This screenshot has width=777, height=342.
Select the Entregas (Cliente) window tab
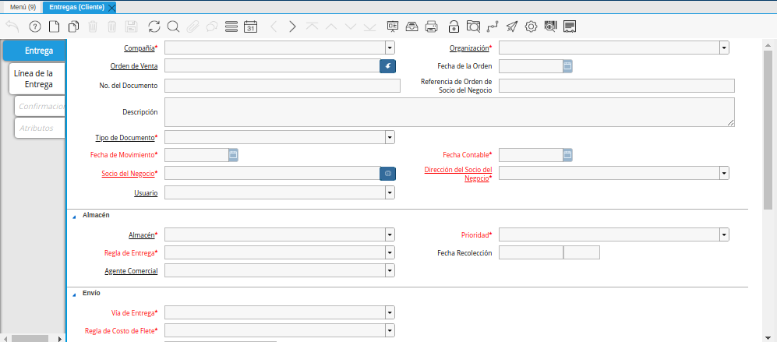(76, 8)
